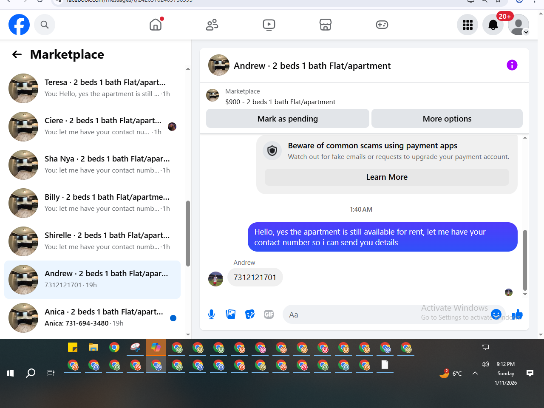Image resolution: width=544 pixels, height=408 pixels.
Task: Launch Copilot from the taskbar
Action: [156, 347]
